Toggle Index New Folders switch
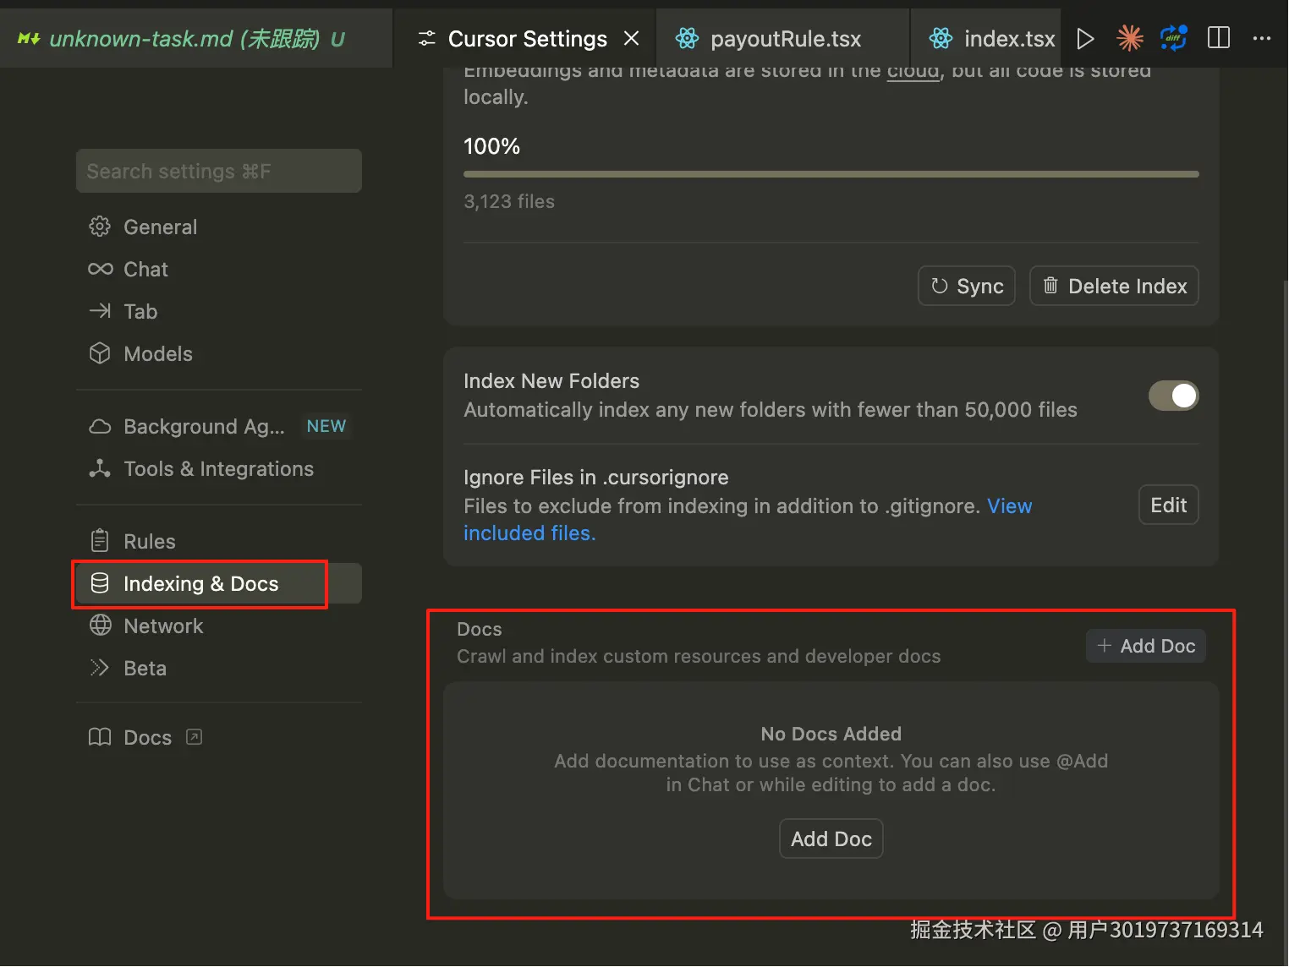1289x967 pixels. coord(1173,395)
